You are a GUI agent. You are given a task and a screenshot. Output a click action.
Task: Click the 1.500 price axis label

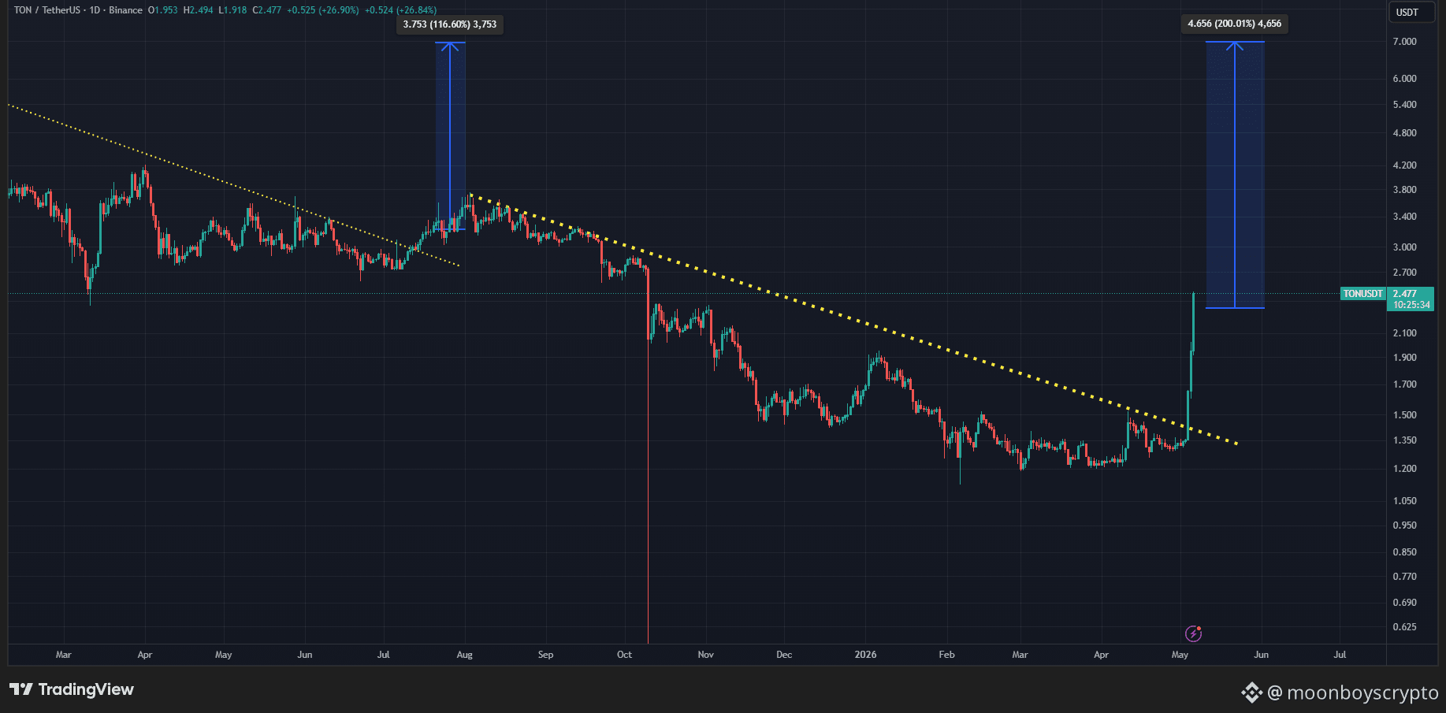pyautogui.click(x=1404, y=415)
